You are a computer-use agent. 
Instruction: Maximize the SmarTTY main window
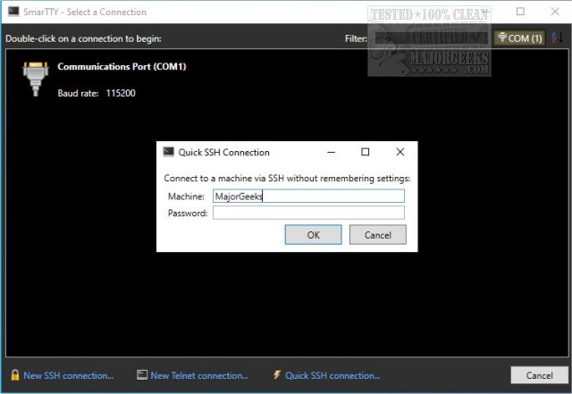(x=520, y=12)
